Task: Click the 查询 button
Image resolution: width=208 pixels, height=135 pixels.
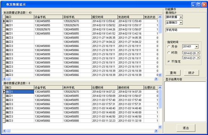Action: (173, 73)
